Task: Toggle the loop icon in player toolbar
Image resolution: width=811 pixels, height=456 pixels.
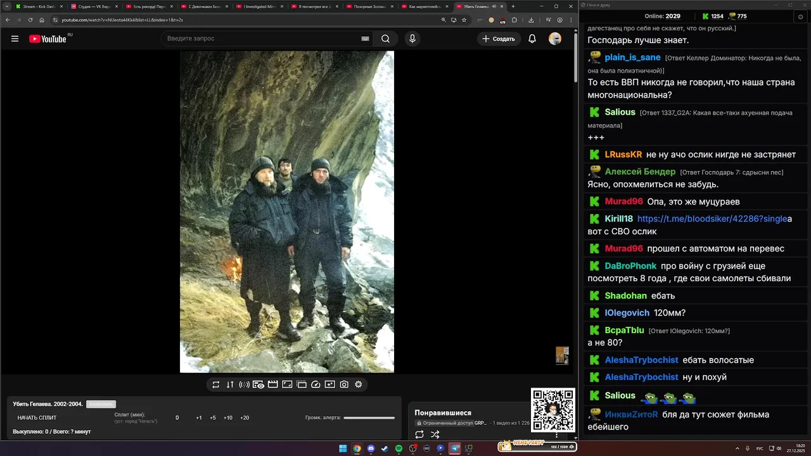Action: [x=215, y=384]
